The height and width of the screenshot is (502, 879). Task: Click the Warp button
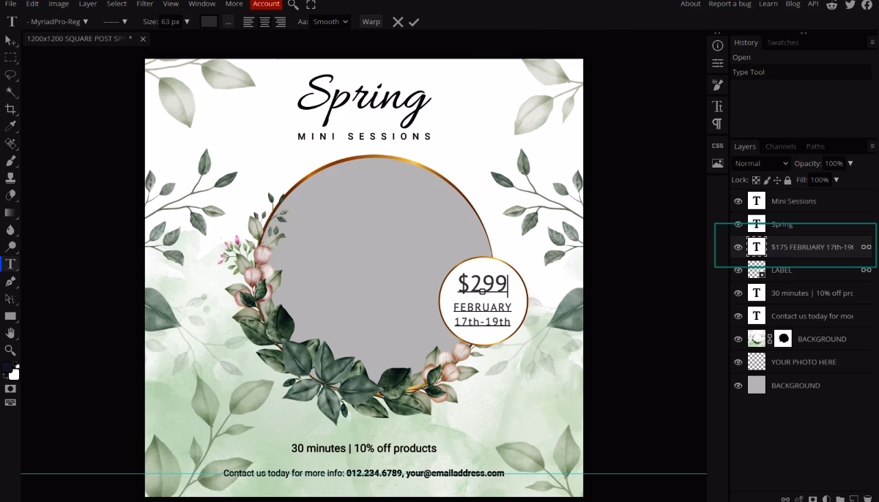click(x=371, y=21)
